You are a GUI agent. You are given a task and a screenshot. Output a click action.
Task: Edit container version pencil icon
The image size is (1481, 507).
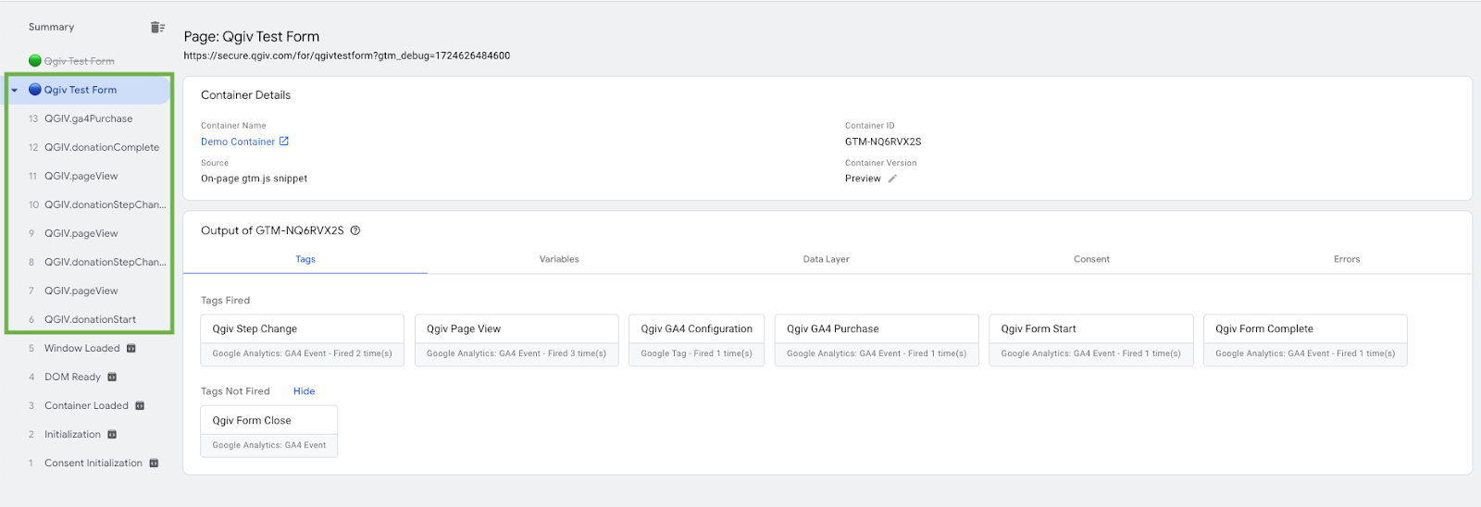(x=892, y=179)
